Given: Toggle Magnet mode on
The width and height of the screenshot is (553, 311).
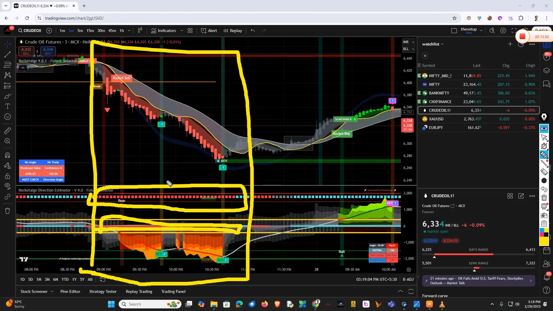Looking at the screenshot, I should [7, 155].
